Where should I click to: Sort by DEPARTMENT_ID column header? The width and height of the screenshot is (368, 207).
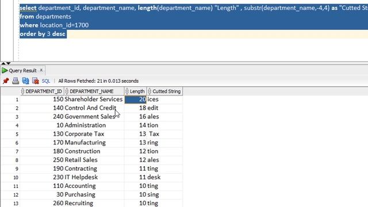pos(42,91)
